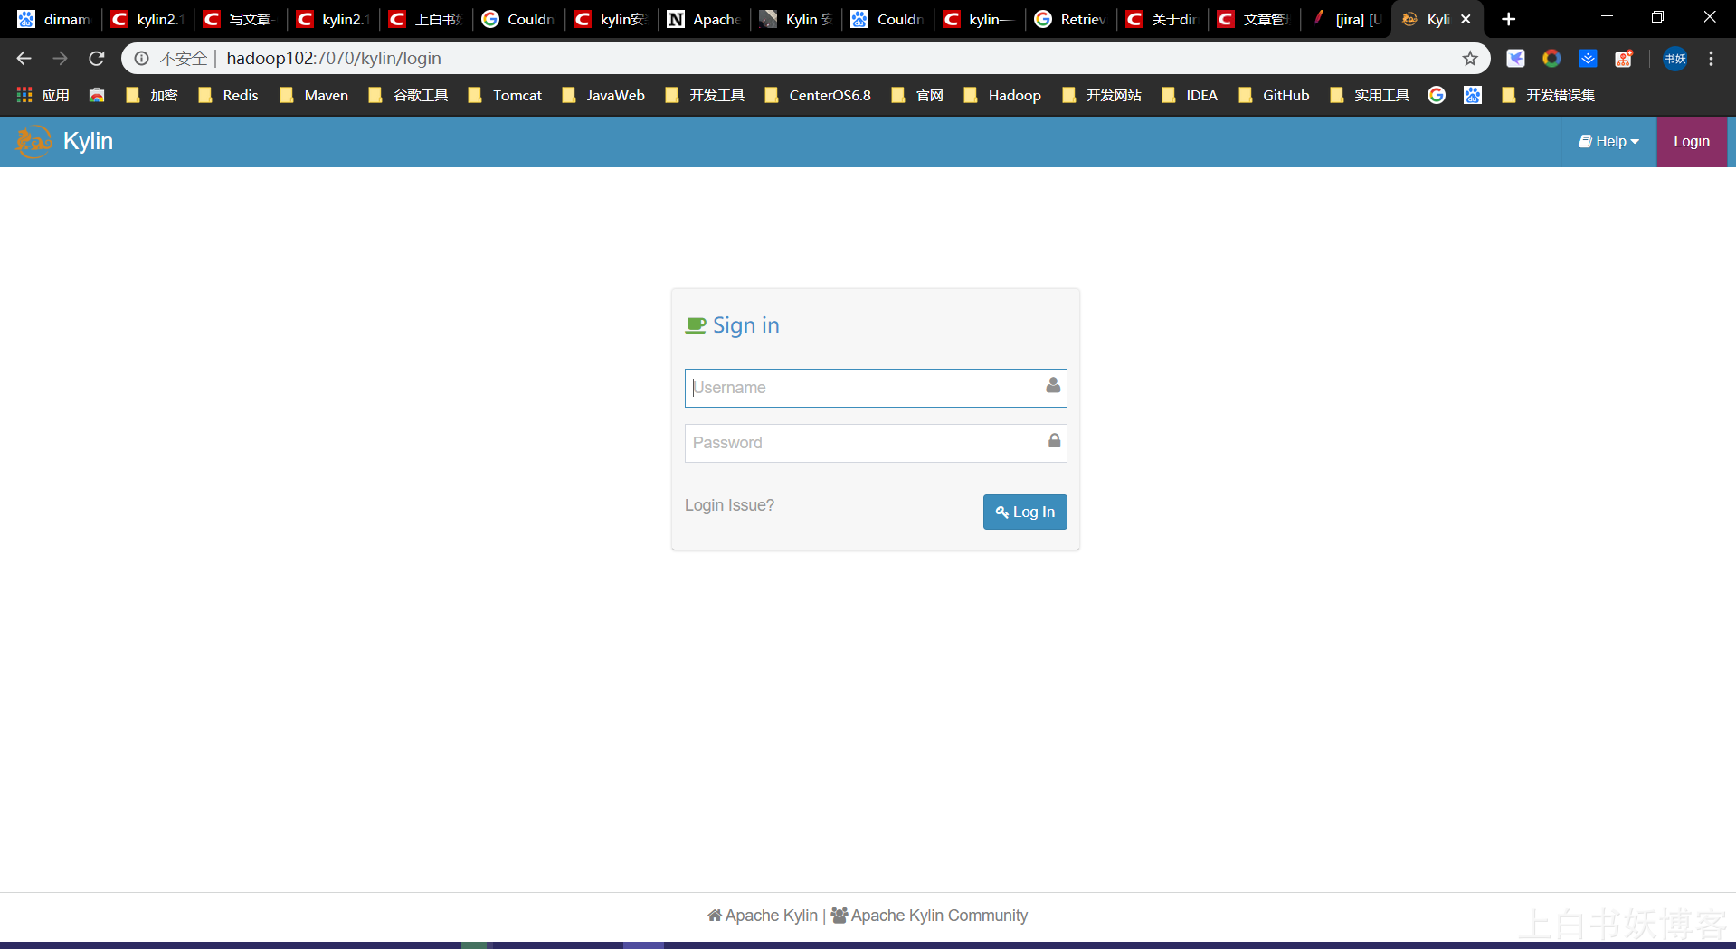This screenshot has height=949, width=1736.
Task: Close the active Kylin tab
Action: pyautogui.click(x=1466, y=19)
